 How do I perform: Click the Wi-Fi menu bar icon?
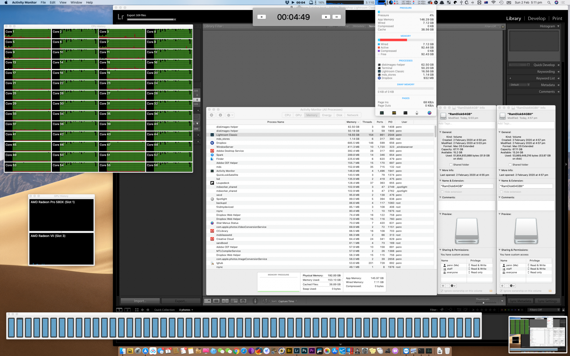click(x=494, y=3)
